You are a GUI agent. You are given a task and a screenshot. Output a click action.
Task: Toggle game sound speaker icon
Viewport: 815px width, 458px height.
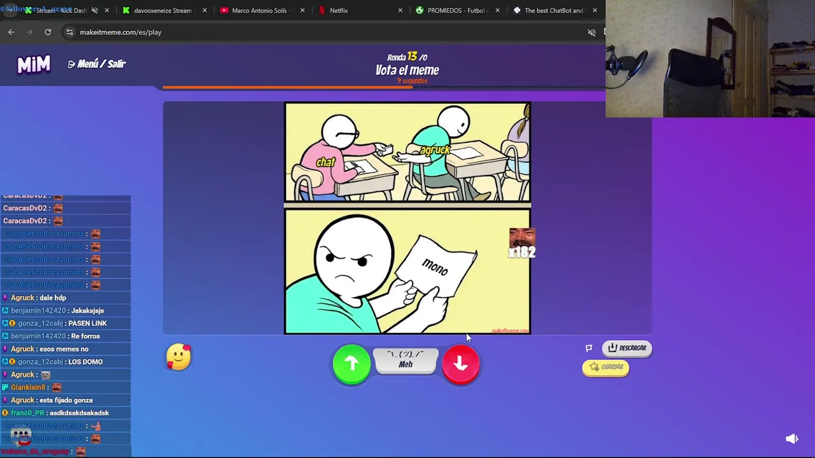point(791,439)
